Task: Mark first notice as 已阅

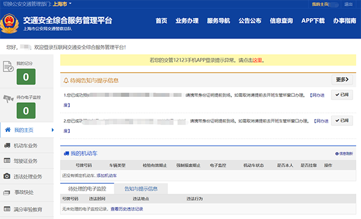Action: 342,94
